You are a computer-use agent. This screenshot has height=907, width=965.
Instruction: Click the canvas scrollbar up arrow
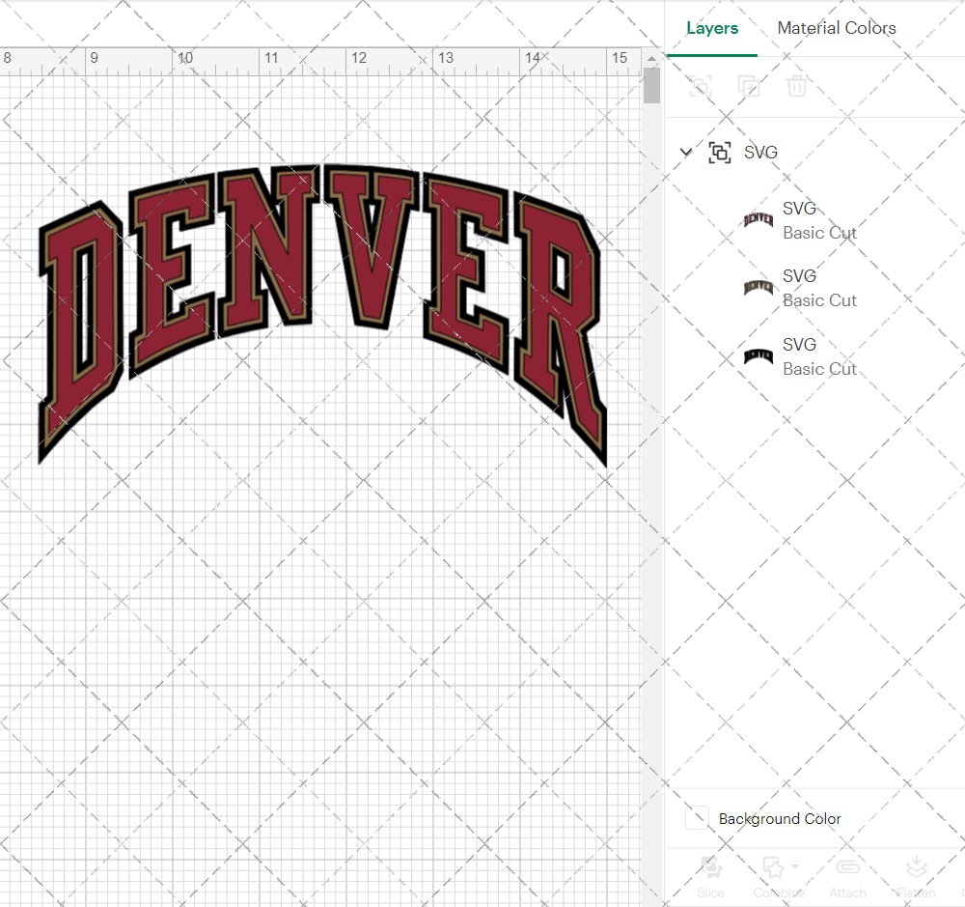651,59
